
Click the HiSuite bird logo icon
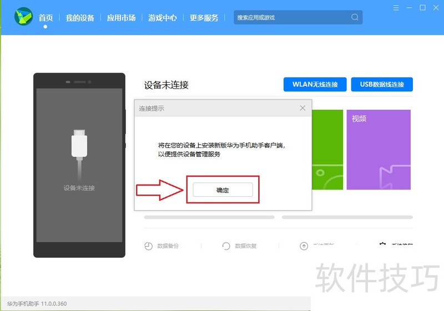24,17
